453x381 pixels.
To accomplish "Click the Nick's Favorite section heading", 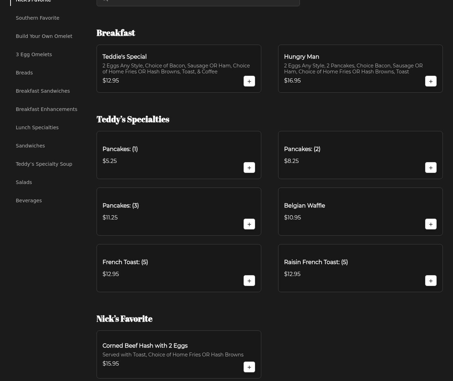I will pos(124,318).
